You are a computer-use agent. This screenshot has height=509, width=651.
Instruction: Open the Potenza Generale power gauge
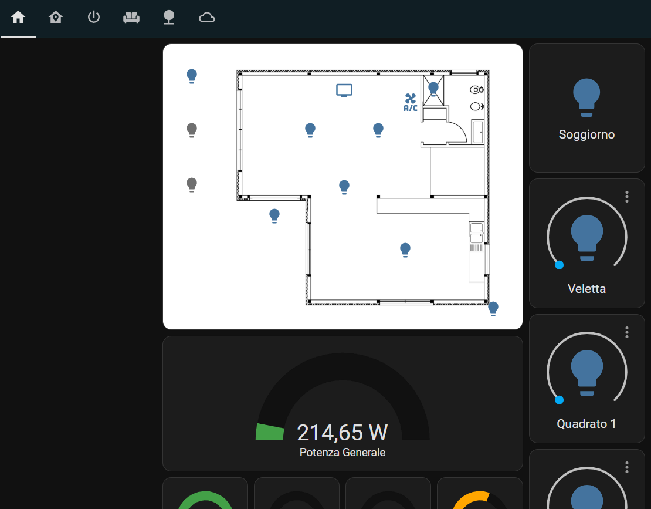pos(343,403)
